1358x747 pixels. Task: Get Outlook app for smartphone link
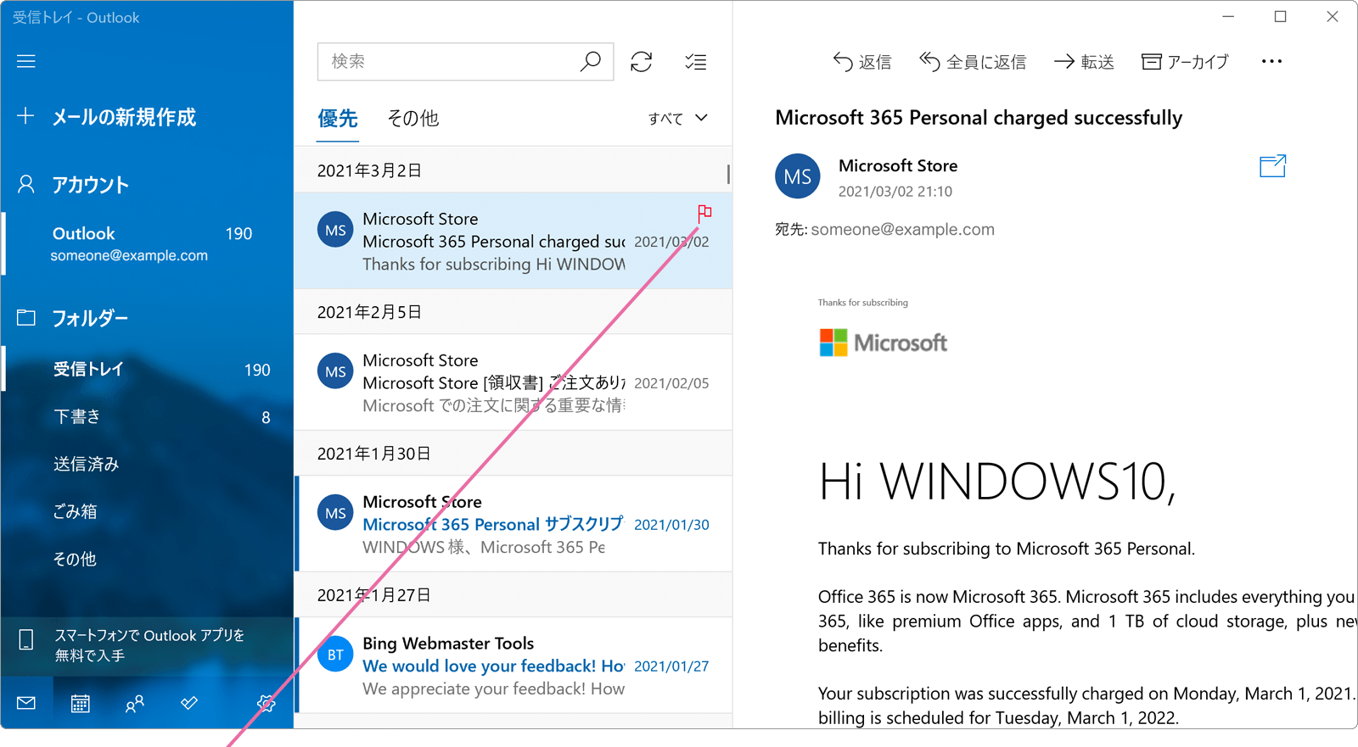(149, 645)
